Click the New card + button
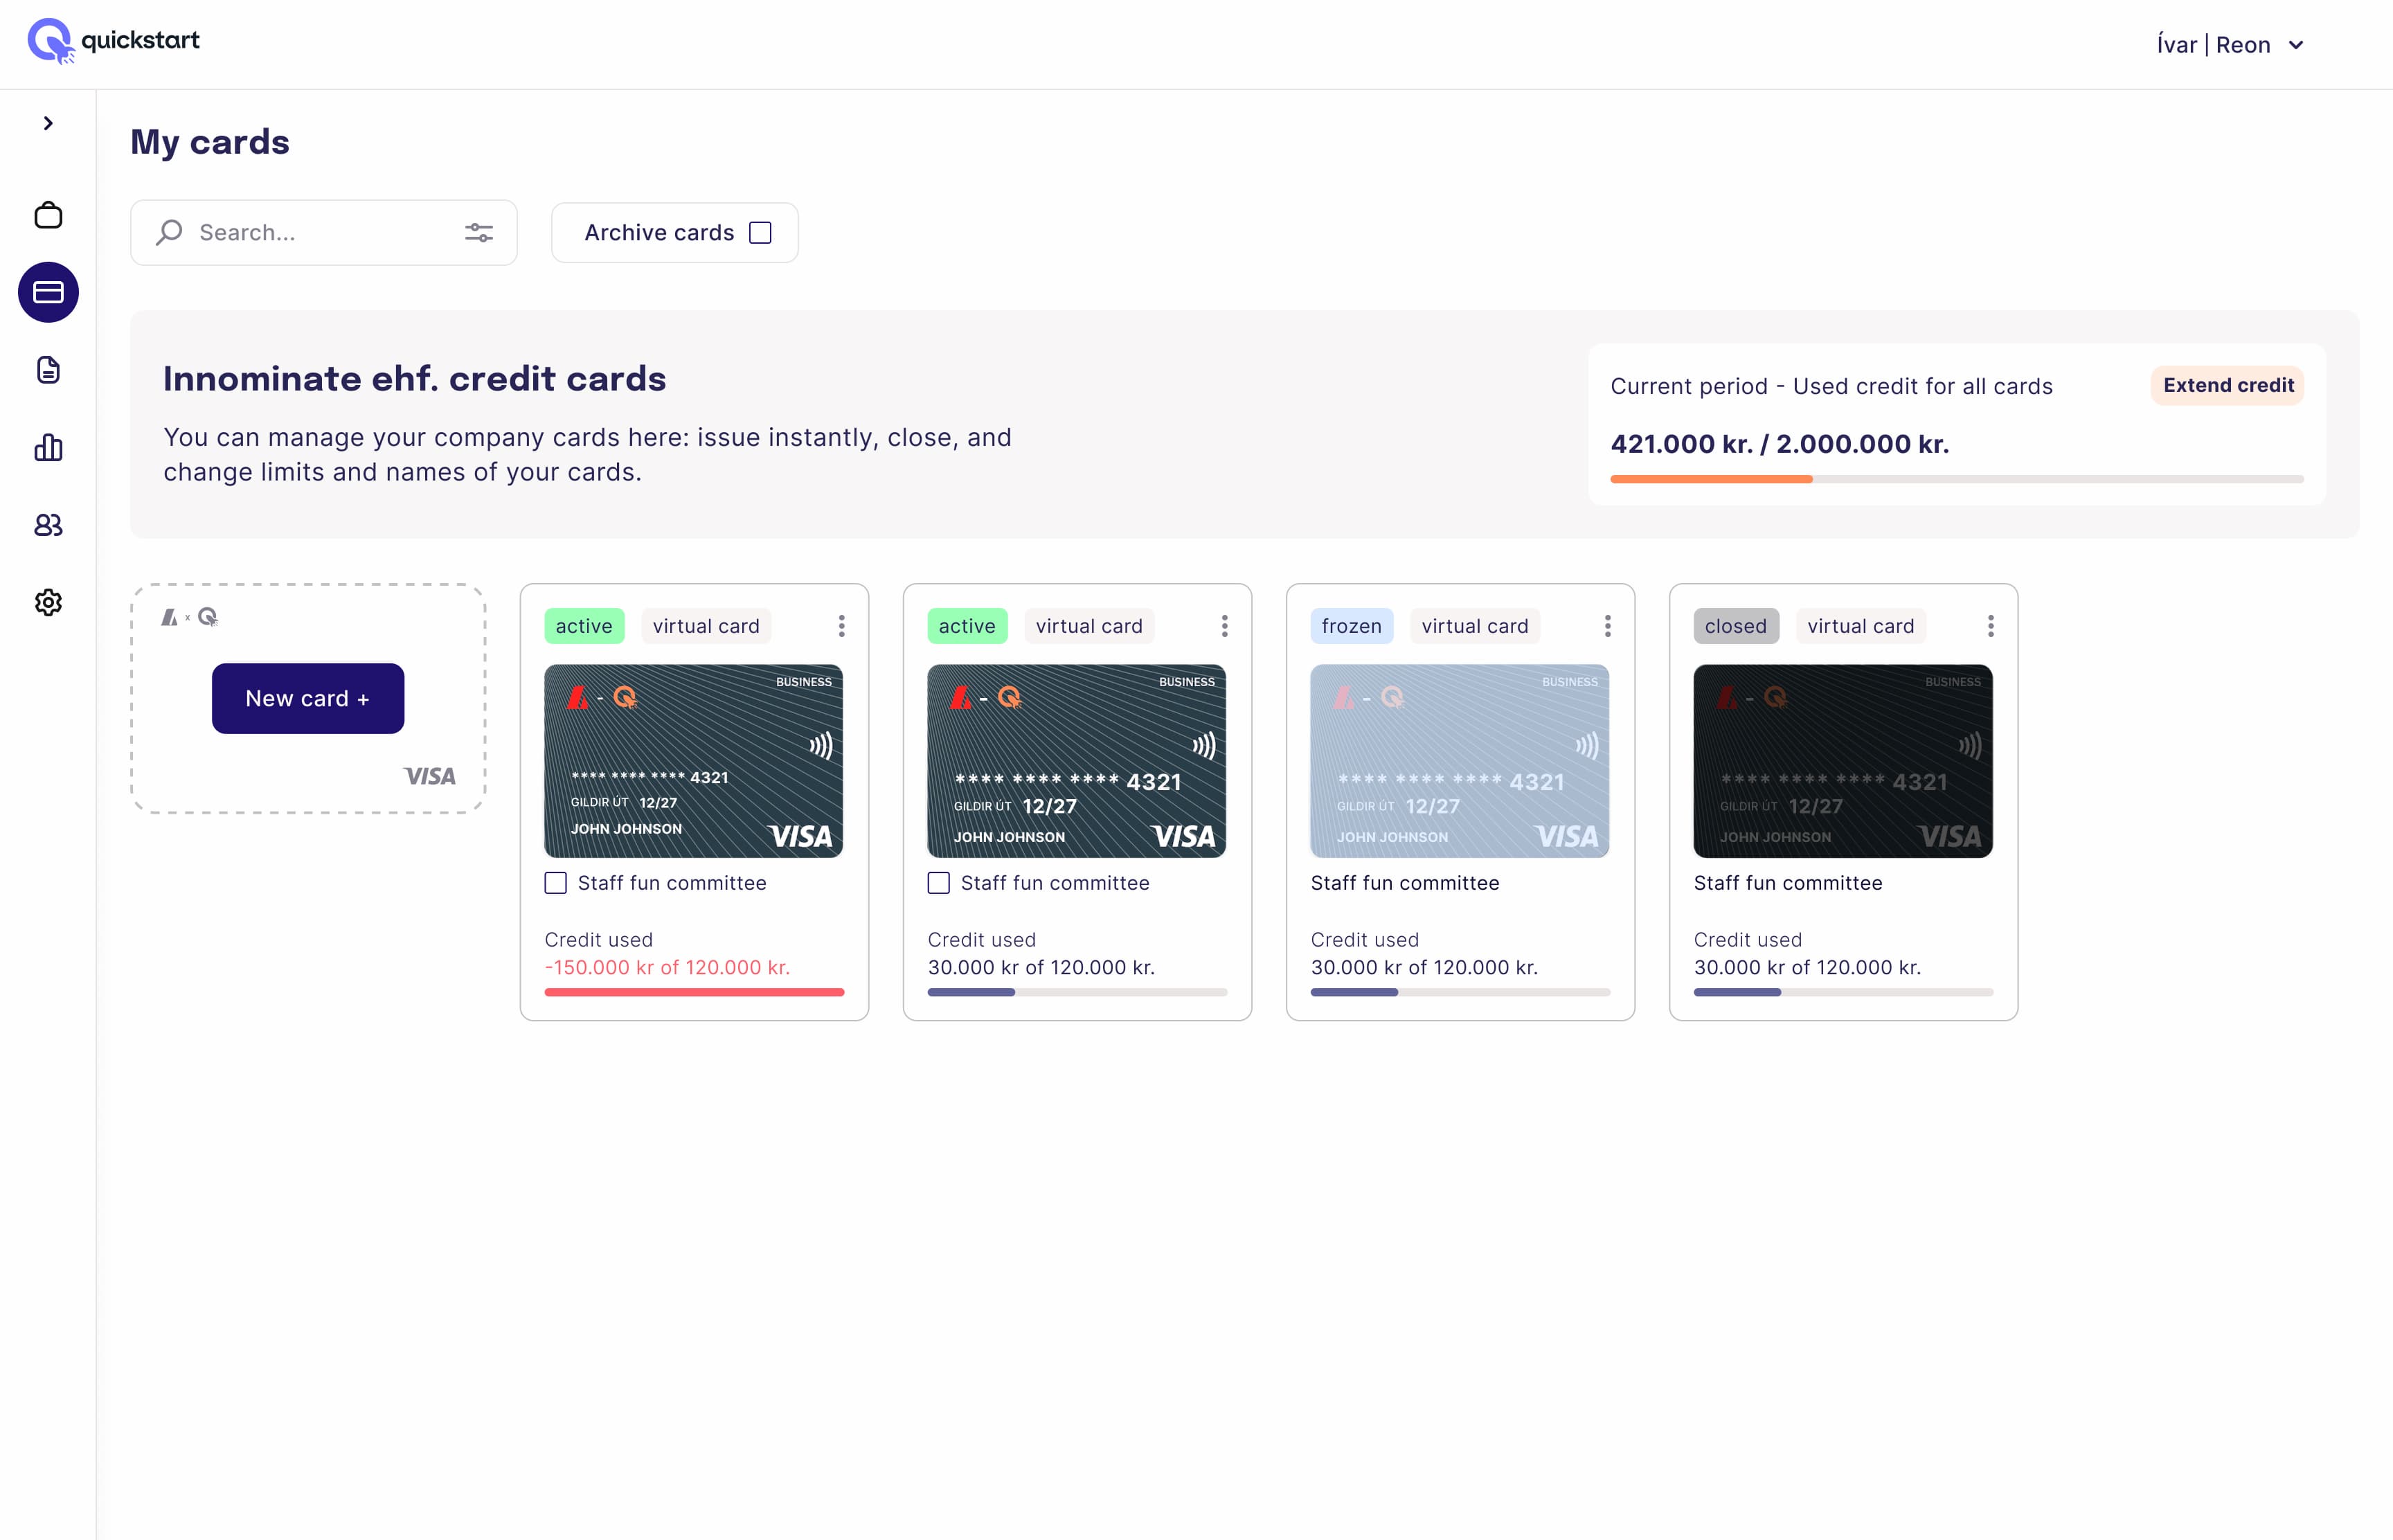2393x1540 pixels. click(308, 698)
